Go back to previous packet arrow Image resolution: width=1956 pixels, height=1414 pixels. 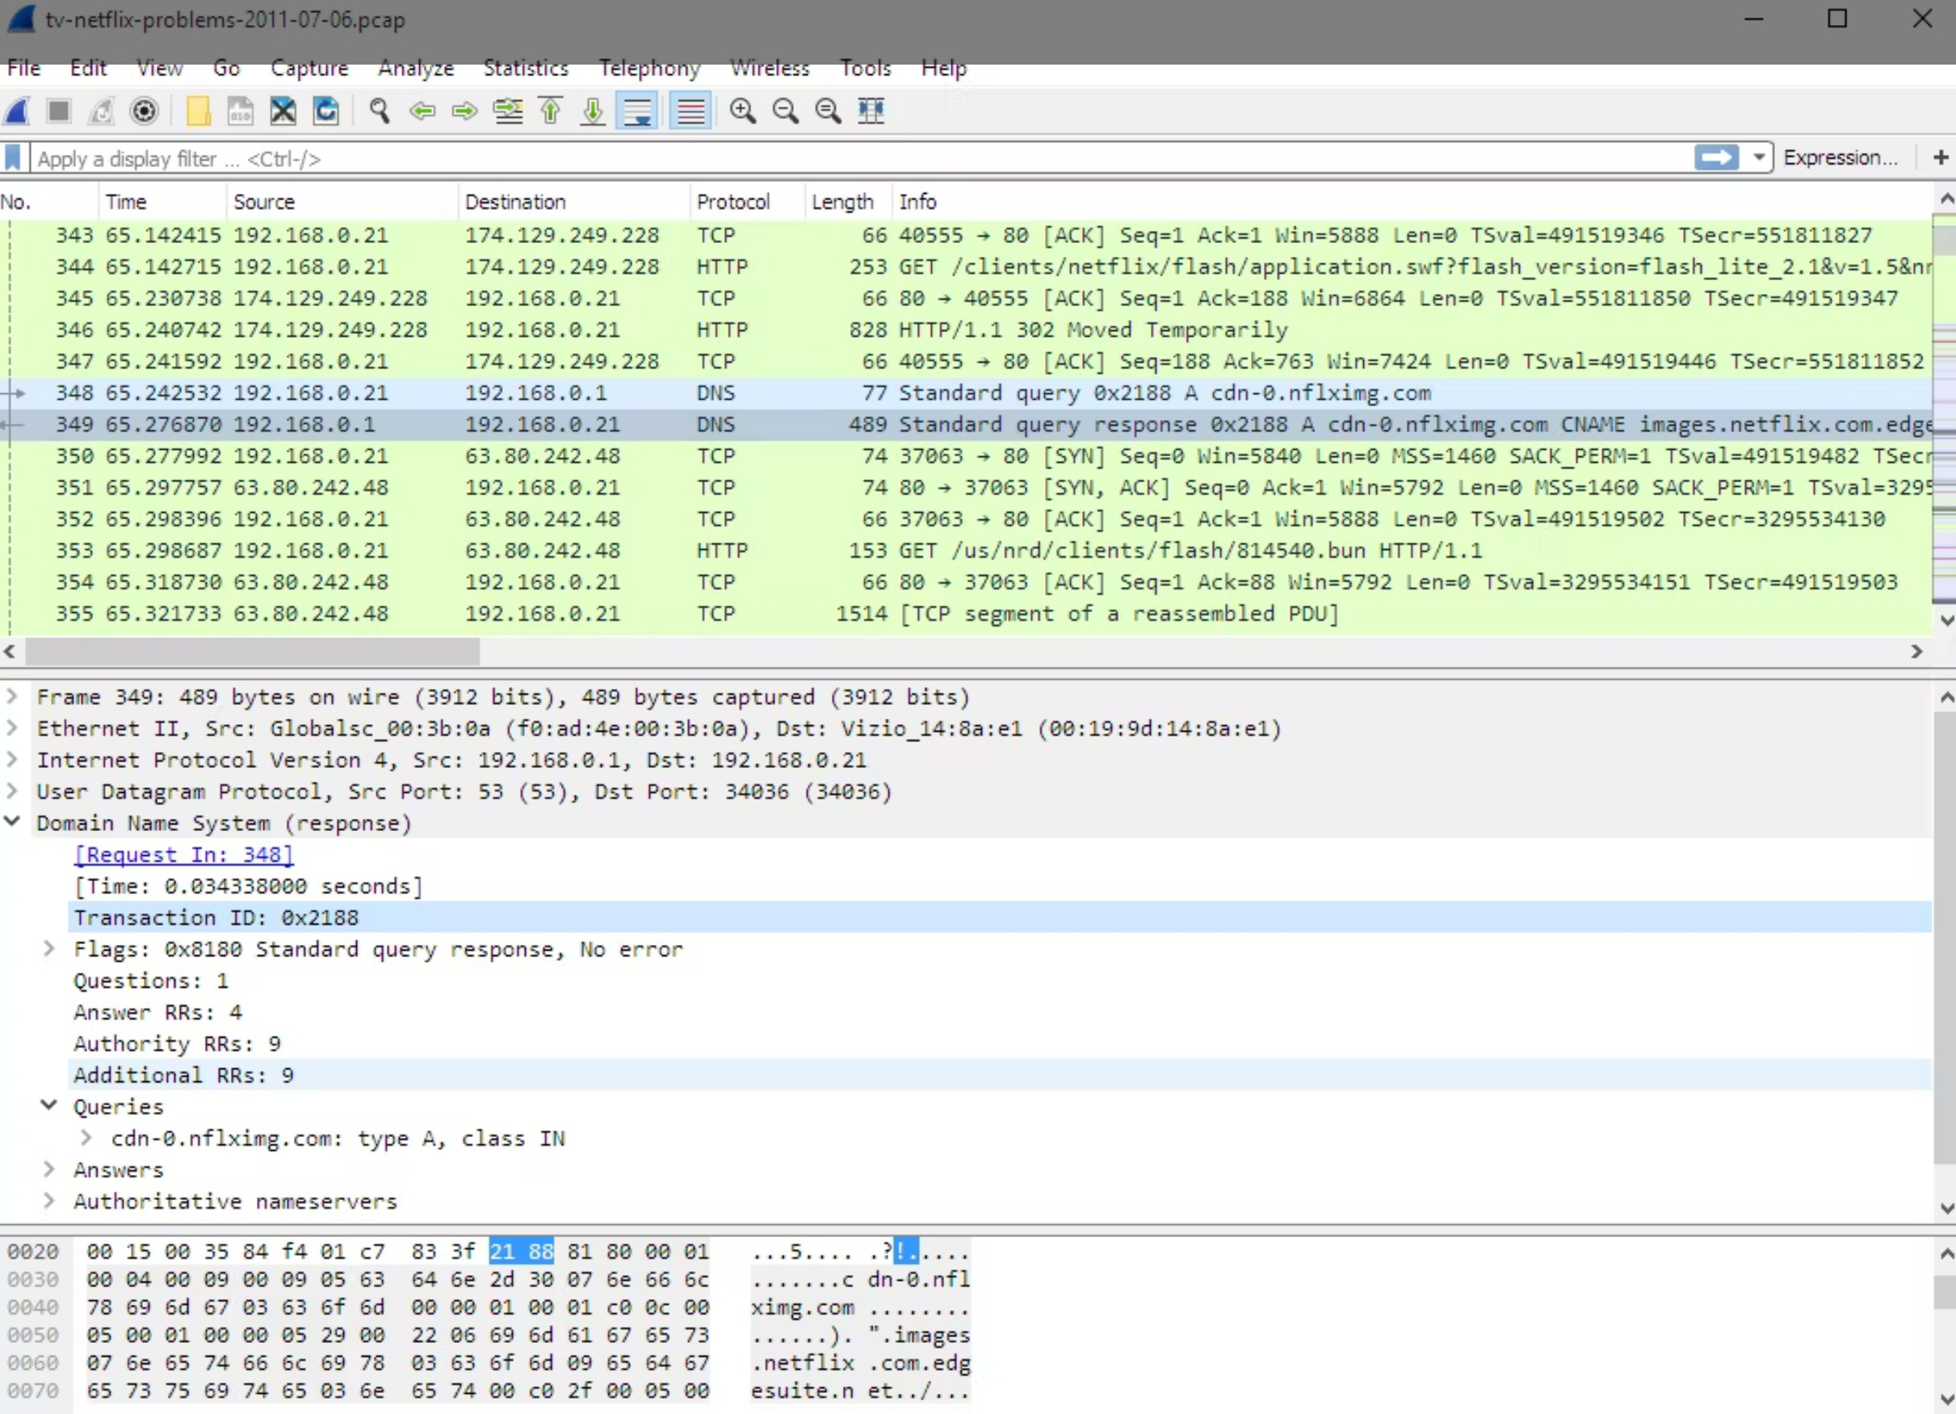pyautogui.click(x=422, y=111)
